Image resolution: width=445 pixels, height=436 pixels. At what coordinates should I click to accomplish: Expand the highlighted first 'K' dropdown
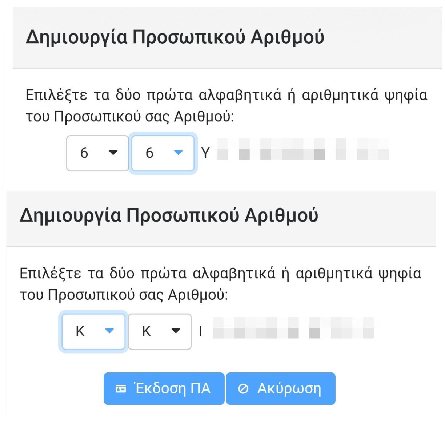(x=93, y=331)
